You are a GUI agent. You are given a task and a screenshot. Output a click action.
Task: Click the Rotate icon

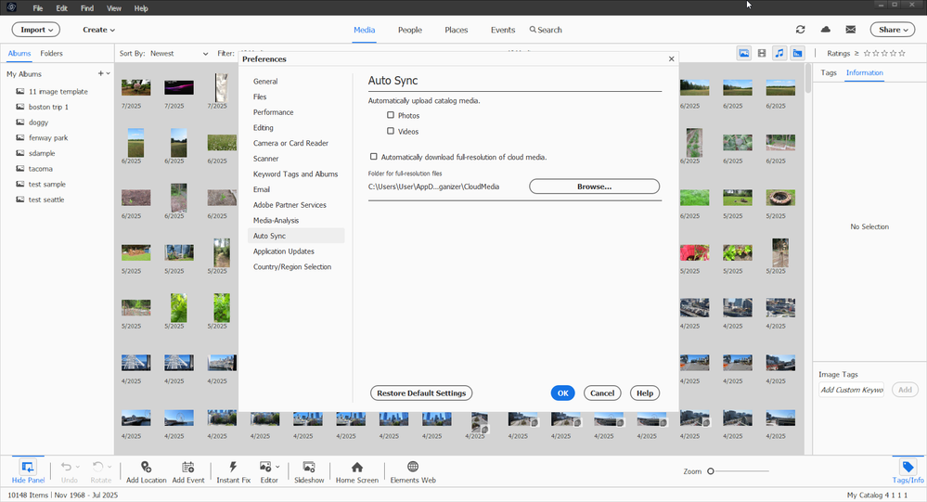tap(97, 467)
